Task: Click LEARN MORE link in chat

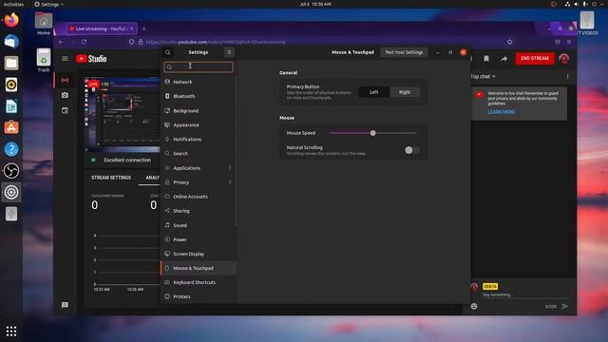Action: (501, 112)
